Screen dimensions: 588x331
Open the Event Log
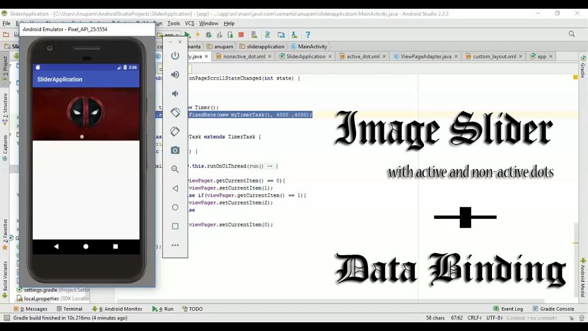coord(508,309)
